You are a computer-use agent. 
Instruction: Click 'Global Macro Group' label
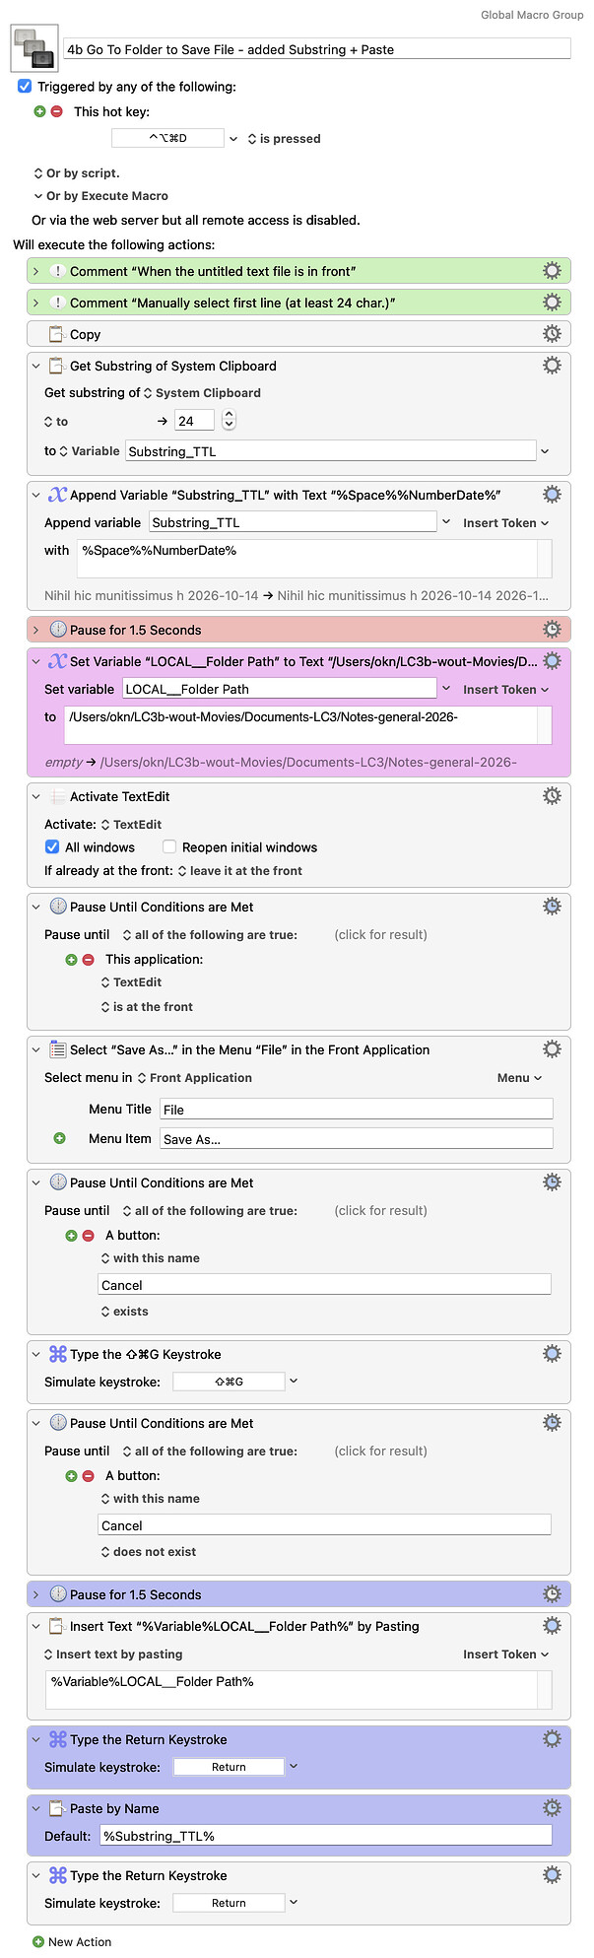click(532, 15)
